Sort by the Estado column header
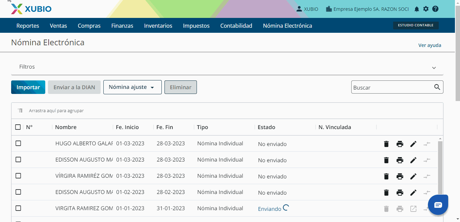 click(x=266, y=127)
